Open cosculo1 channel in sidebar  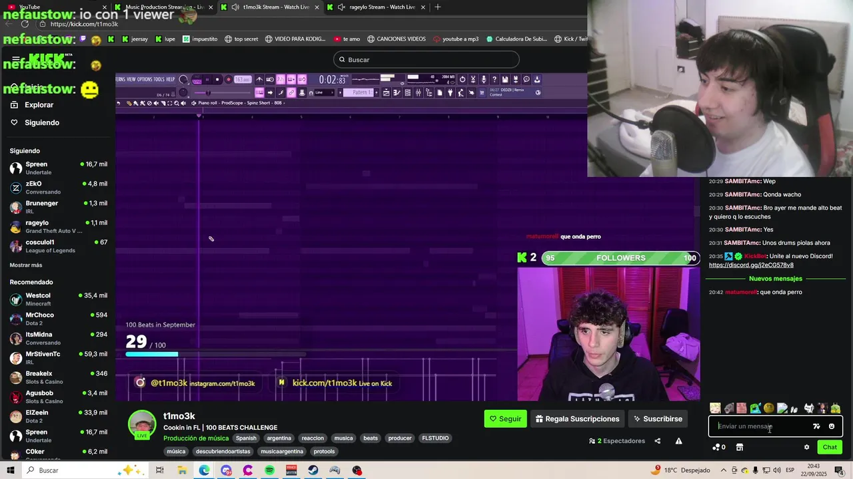[x=58, y=246]
